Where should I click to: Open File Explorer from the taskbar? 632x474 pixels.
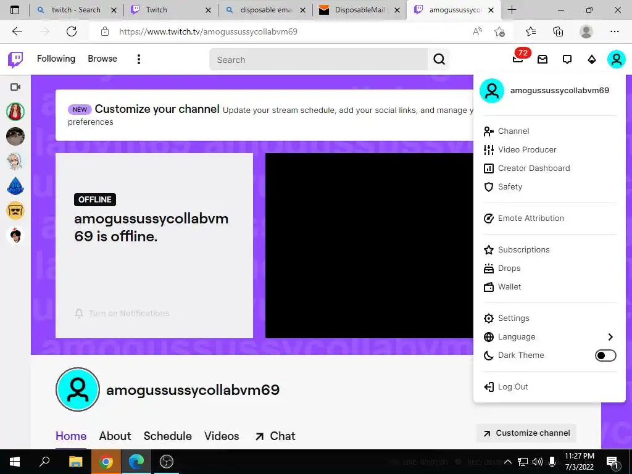pyautogui.click(x=75, y=462)
